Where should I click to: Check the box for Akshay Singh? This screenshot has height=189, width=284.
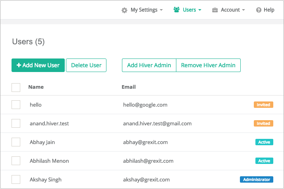tap(16, 179)
